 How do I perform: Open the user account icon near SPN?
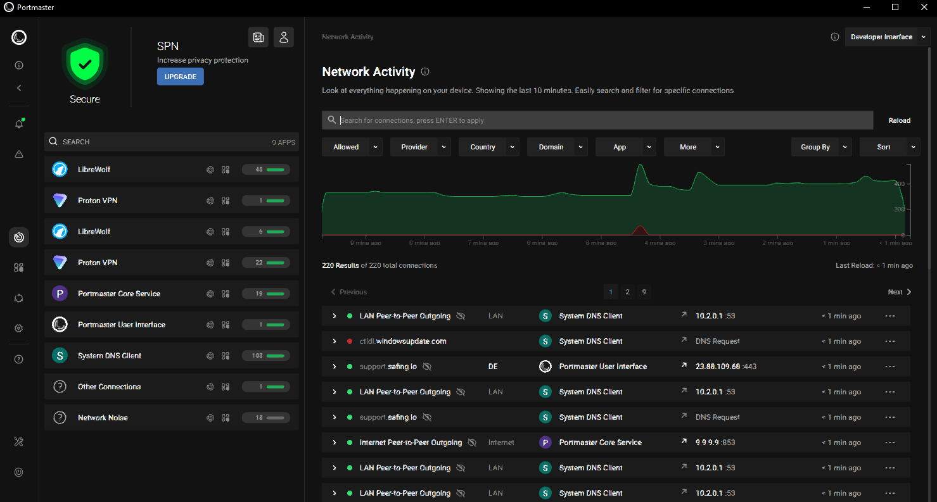[x=284, y=37]
